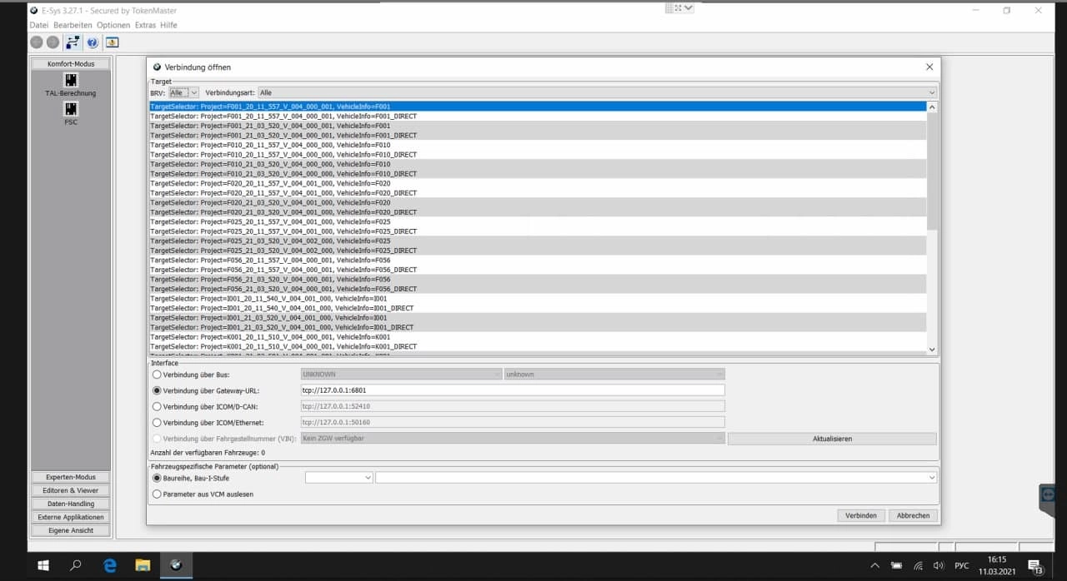Click the network tray icon

point(918,566)
